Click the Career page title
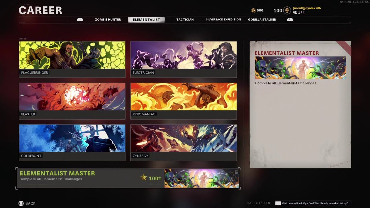The image size is (370, 208). 40,11
